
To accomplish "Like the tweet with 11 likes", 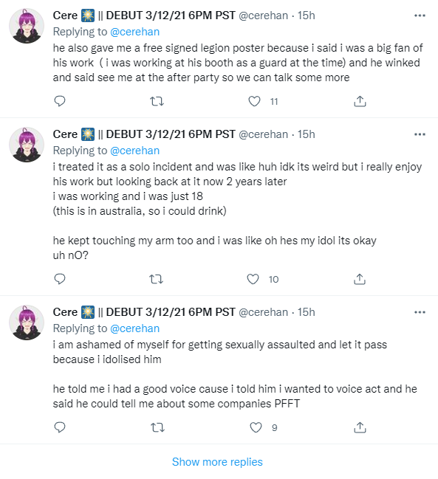I will coord(254,101).
